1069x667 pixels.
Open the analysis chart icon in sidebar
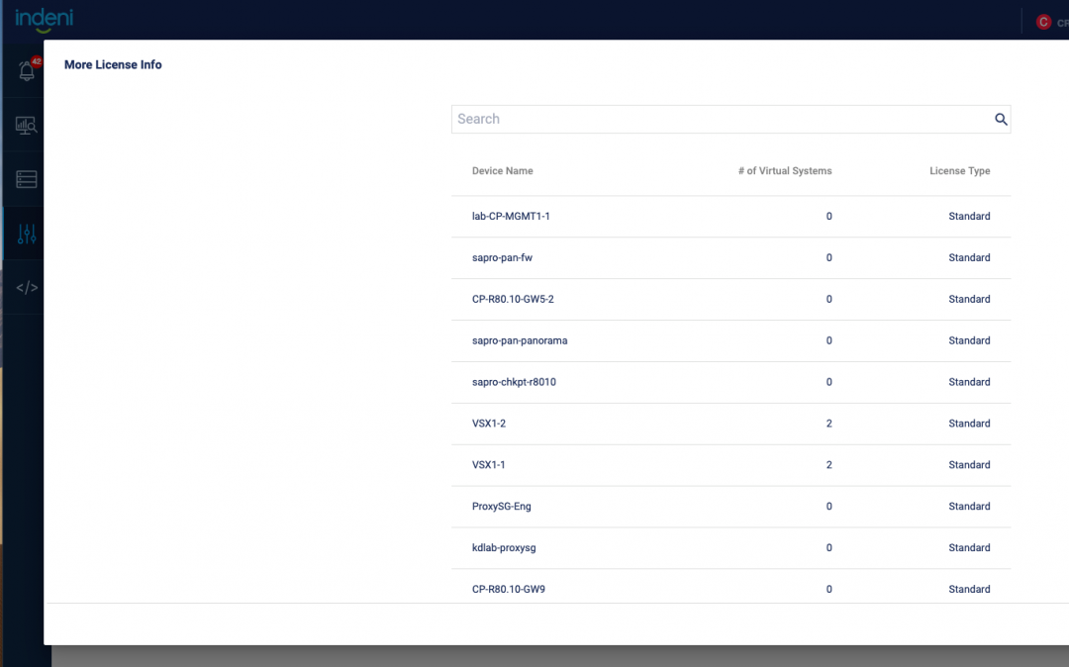pyautogui.click(x=27, y=126)
